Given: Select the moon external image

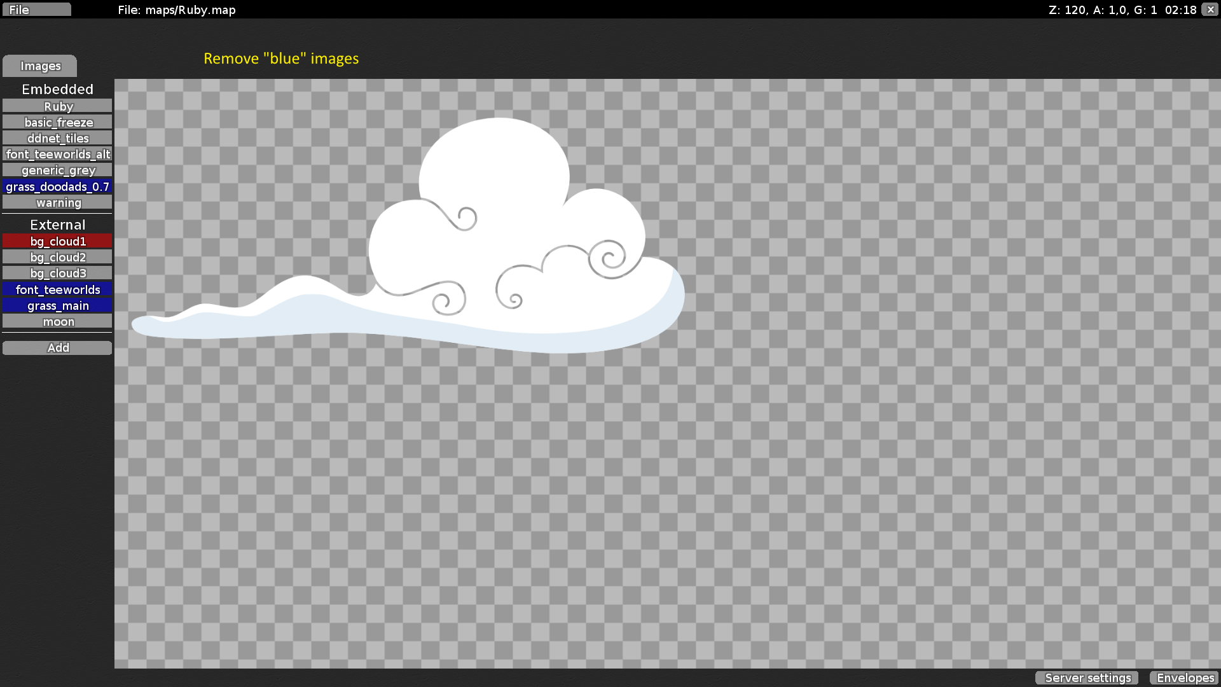Looking at the screenshot, I should (x=57, y=321).
